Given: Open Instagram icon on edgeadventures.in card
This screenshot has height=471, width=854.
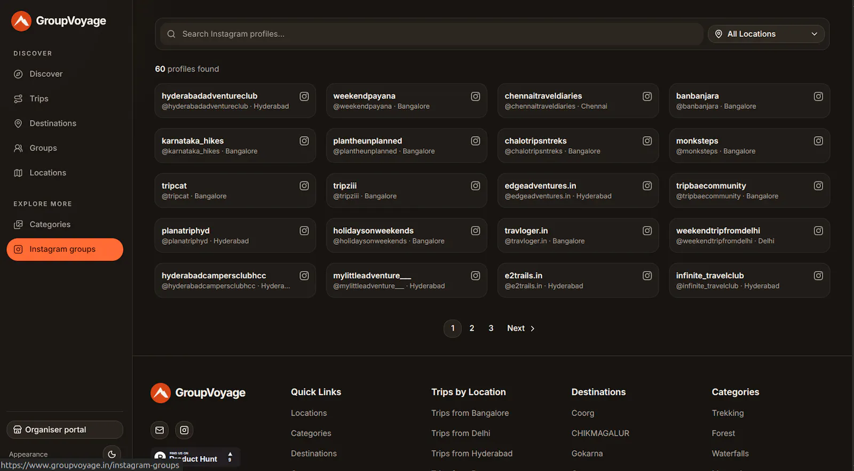Looking at the screenshot, I should [x=647, y=186].
